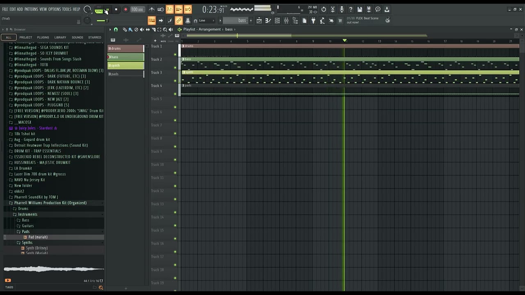The image size is (525, 295).
Task: Start recording with the record button
Action: [x=126, y=9]
